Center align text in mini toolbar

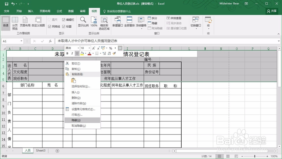[77, 53]
